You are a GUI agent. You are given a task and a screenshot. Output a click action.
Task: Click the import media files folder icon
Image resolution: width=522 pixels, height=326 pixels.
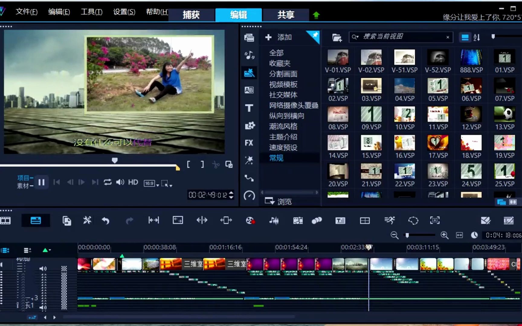337,37
